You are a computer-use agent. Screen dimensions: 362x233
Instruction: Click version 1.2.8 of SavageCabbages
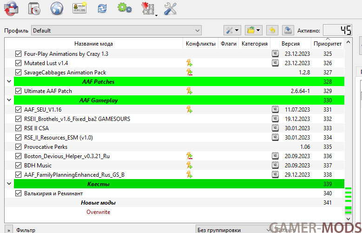(x=304, y=73)
